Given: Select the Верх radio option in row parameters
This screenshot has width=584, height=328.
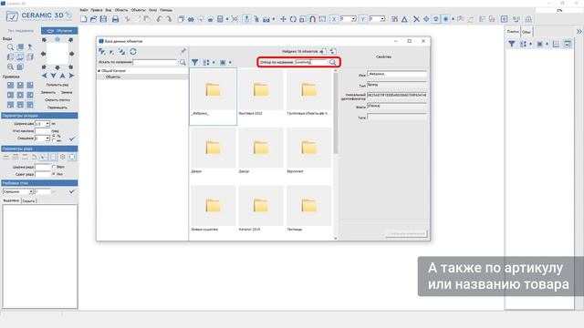Looking at the screenshot, I should pyautogui.click(x=54, y=167).
